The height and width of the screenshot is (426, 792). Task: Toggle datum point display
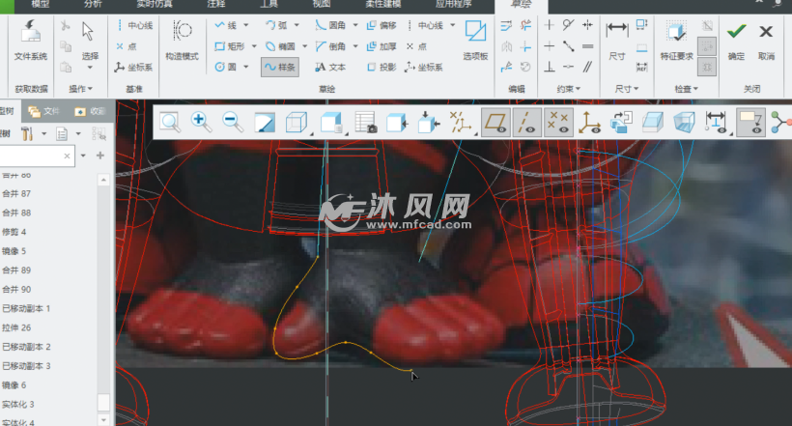pyautogui.click(x=558, y=123)
